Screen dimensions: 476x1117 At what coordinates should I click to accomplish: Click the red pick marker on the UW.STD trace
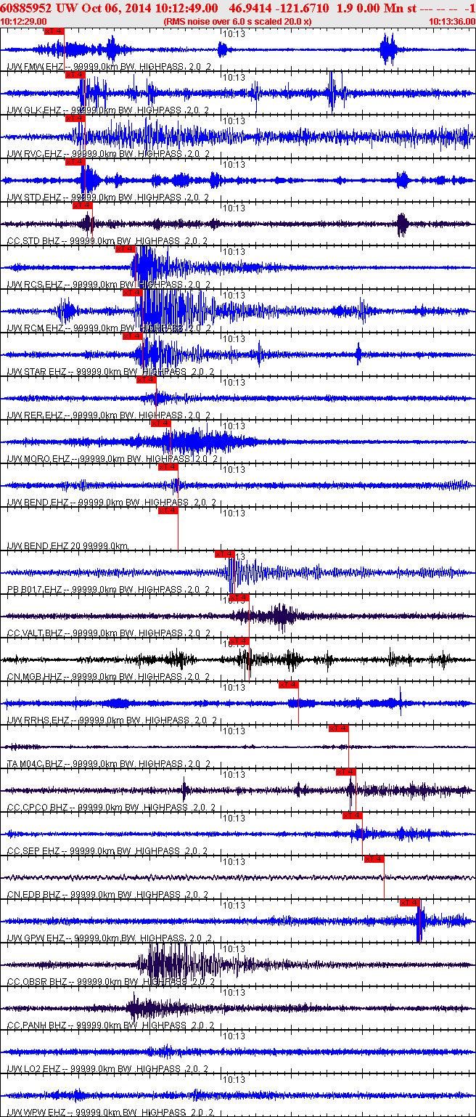click(75, 162)
